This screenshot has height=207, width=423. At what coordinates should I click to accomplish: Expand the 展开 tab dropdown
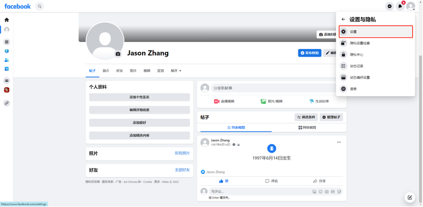tap(176, 71)
